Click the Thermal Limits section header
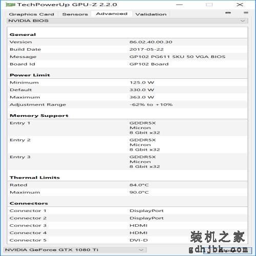256x256 pixels. tap(35, 178)
